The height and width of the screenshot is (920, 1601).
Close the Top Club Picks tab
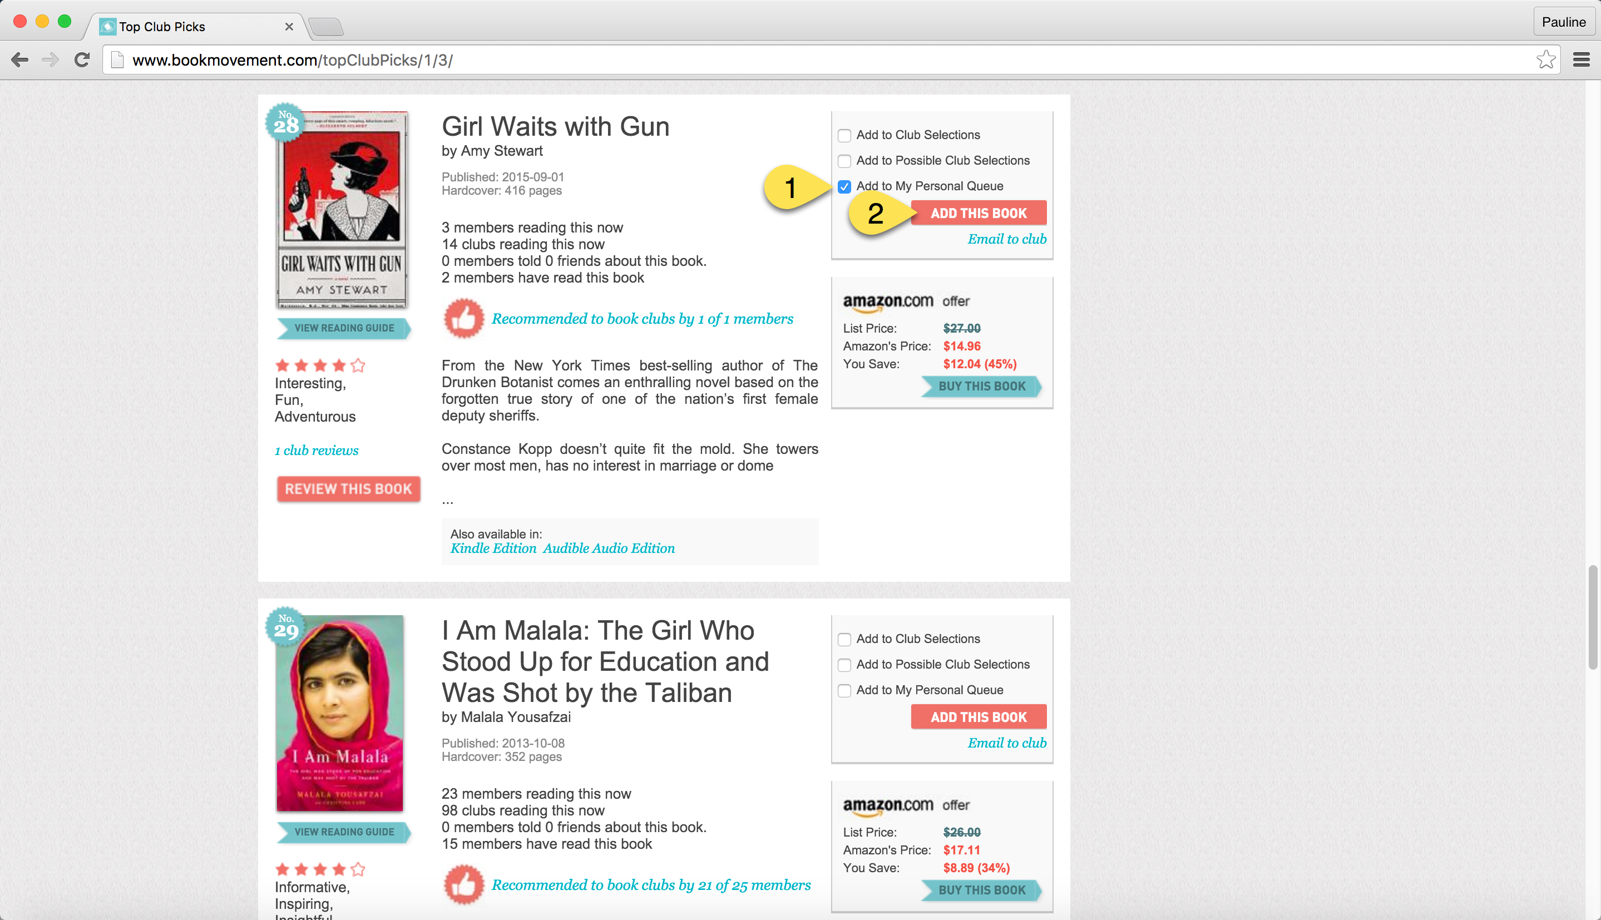[x=289, y=27]
